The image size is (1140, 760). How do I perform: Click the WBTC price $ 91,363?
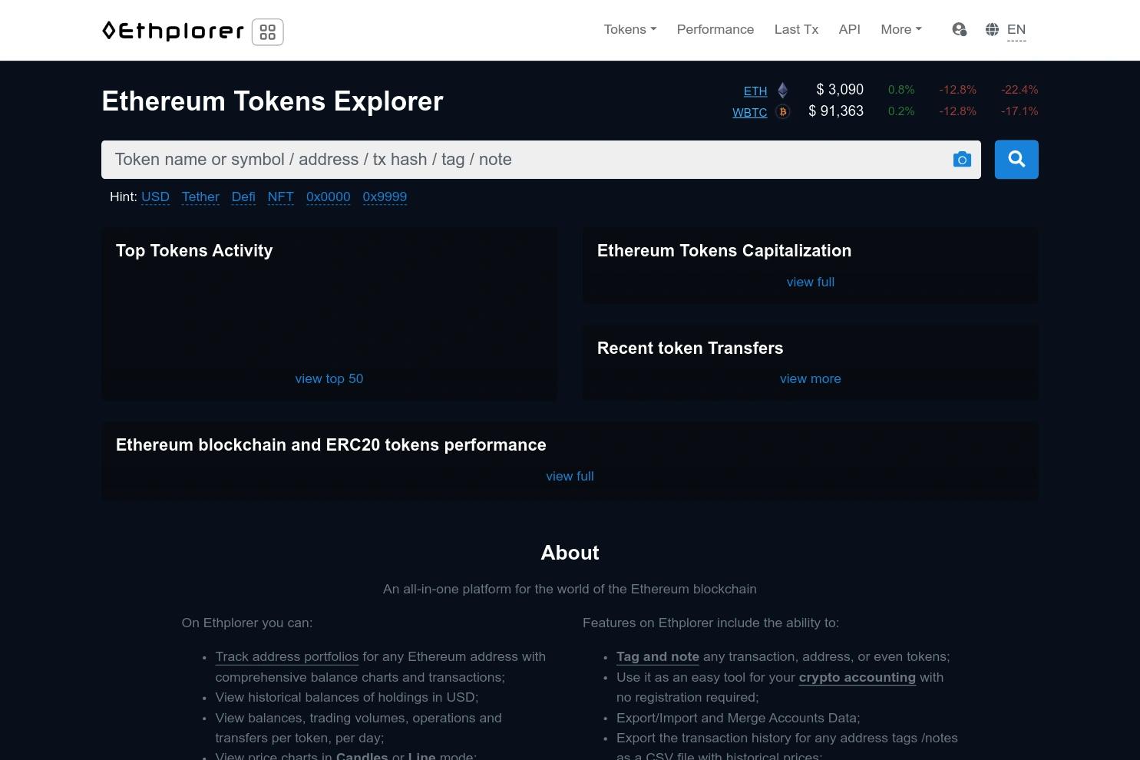836,111
